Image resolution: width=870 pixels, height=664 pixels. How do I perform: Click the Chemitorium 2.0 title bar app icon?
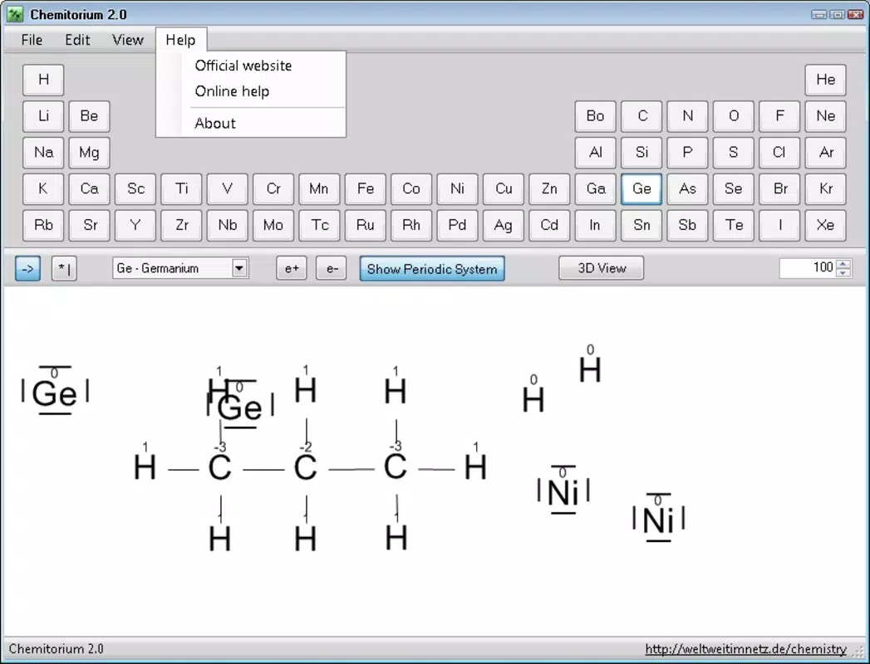(15, 14)
